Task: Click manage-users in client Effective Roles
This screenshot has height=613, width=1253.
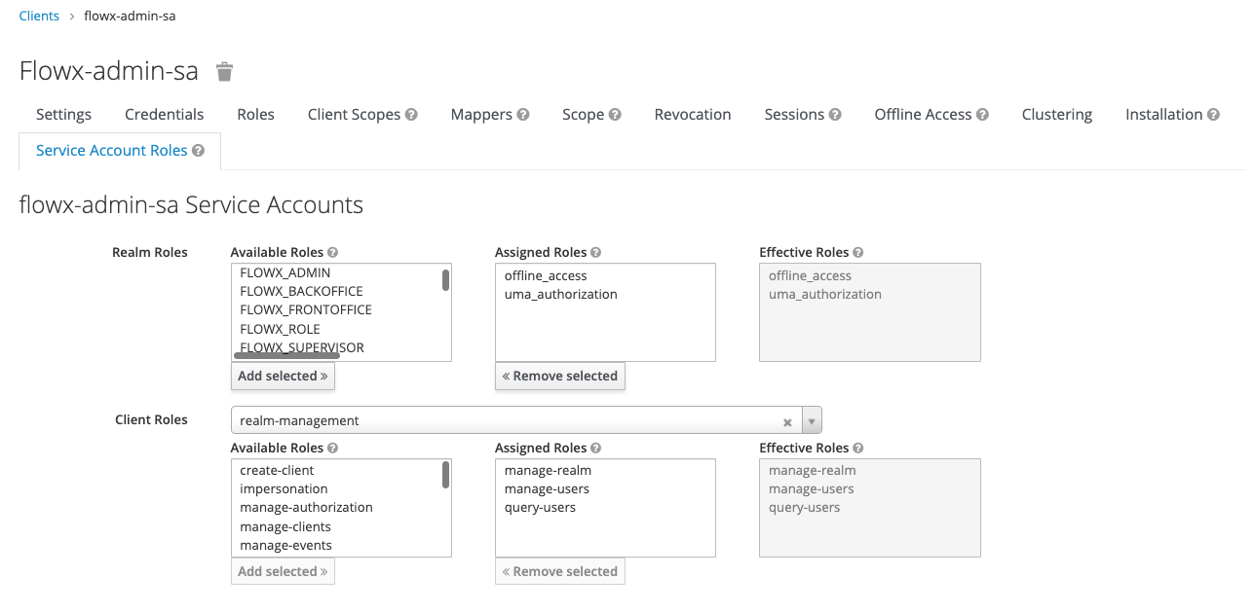Action: pyautogui.click(x=812, y=488)
